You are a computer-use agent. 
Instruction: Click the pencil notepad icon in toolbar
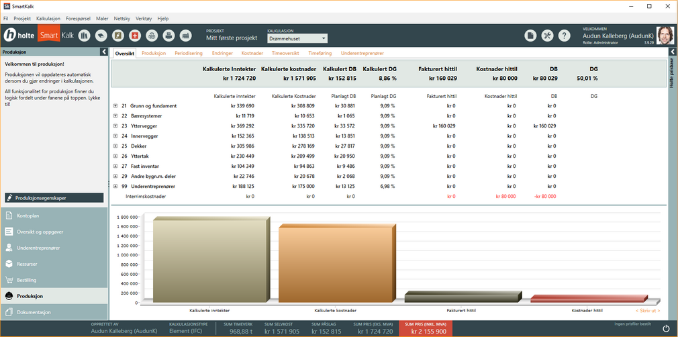pos(118,36)
